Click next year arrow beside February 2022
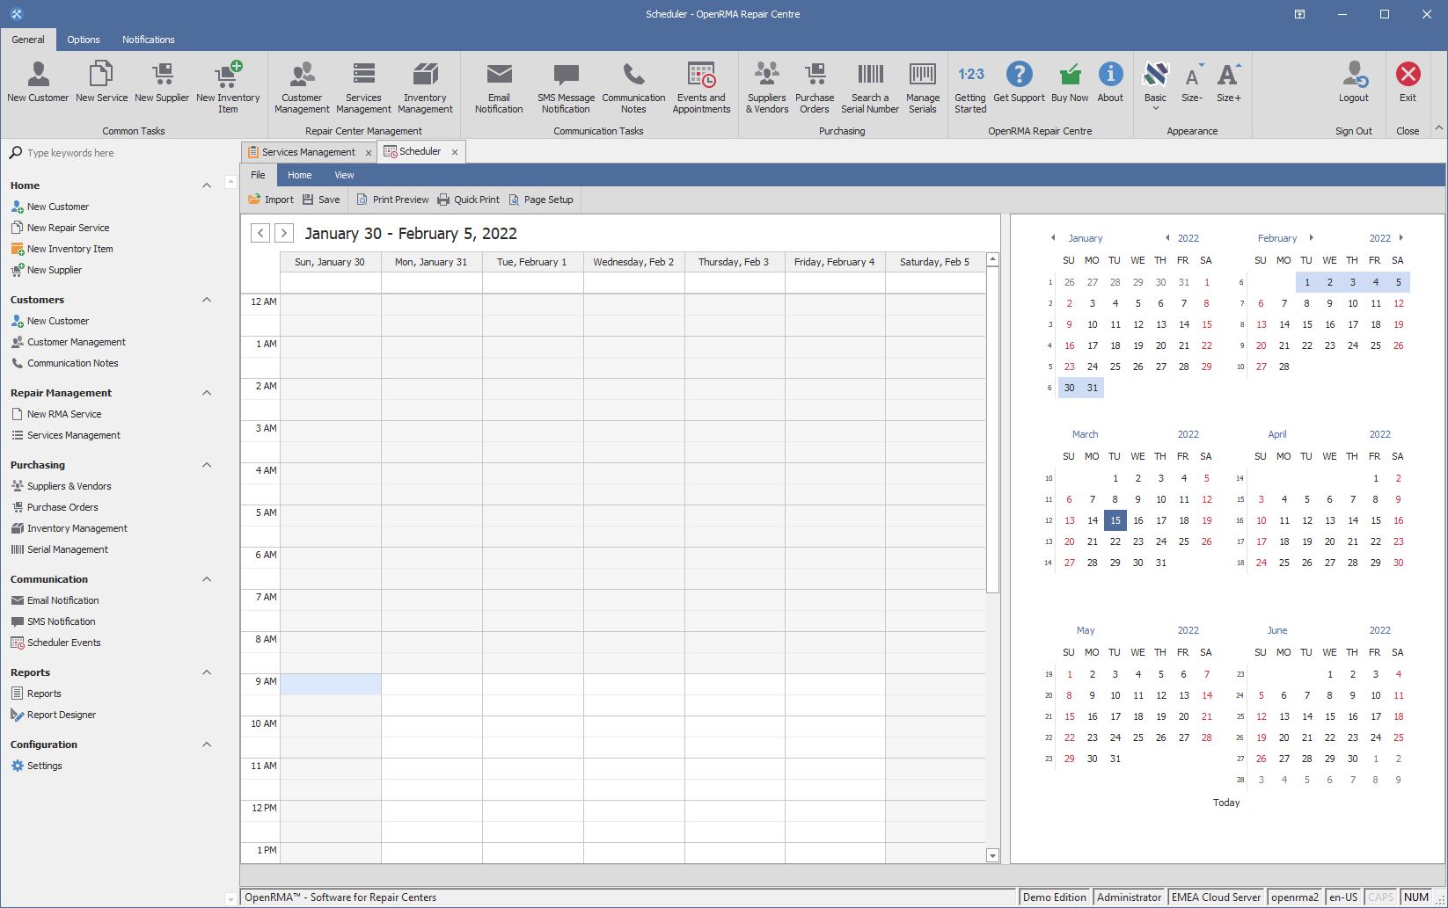Image resolution: width=1448 pixels, height=908 pixels. point(1401,238)
